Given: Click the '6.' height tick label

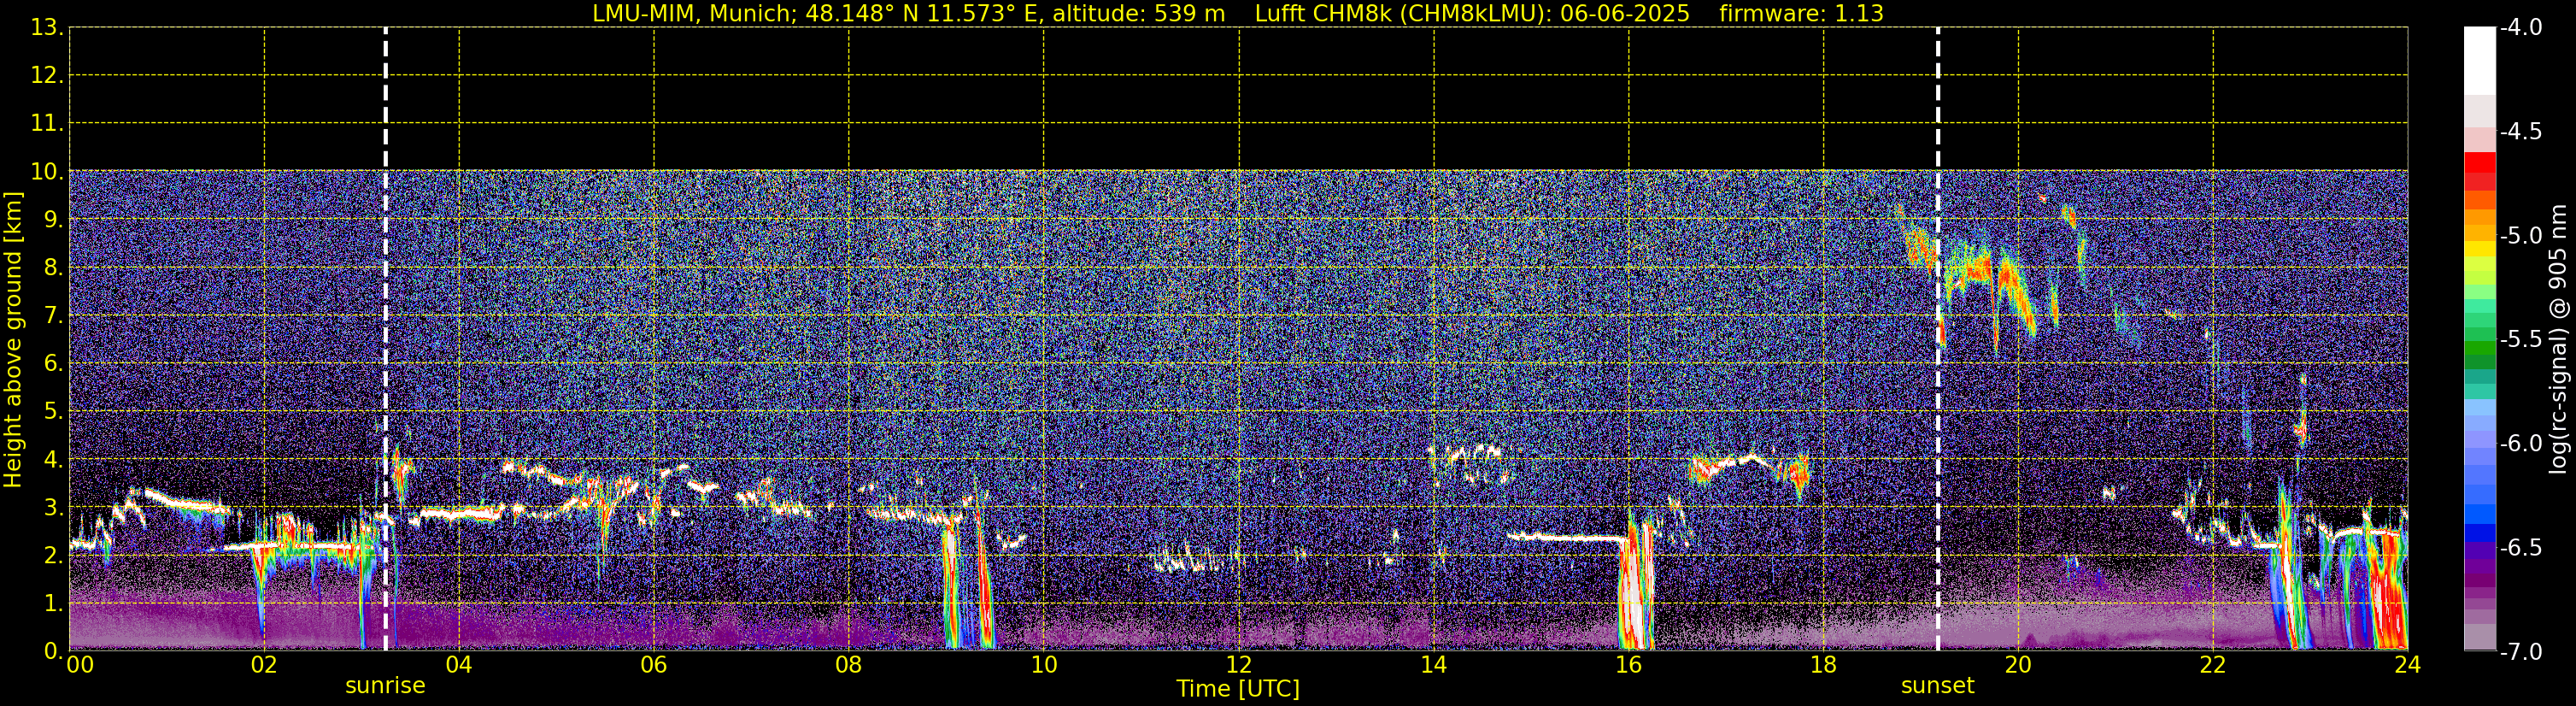Looking at the screenshot, I should click(x=53, y=364).
